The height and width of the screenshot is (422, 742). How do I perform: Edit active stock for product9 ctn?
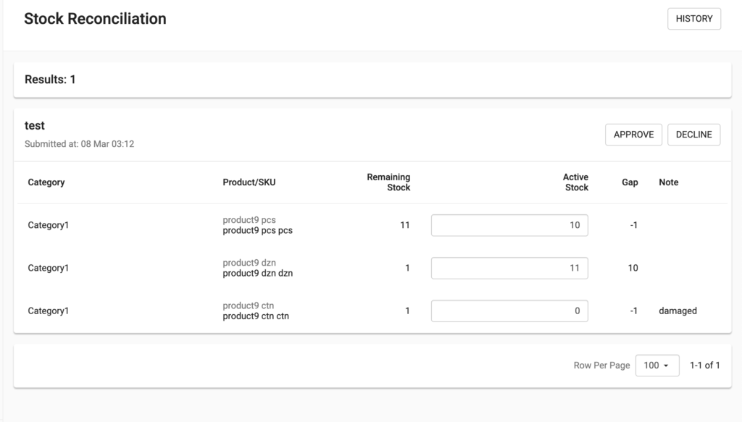(509, 311)
